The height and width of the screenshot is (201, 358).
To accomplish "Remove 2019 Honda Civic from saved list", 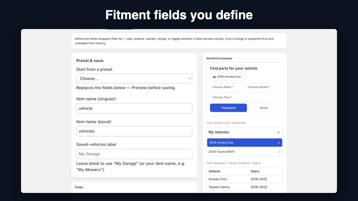I will 279,143.
